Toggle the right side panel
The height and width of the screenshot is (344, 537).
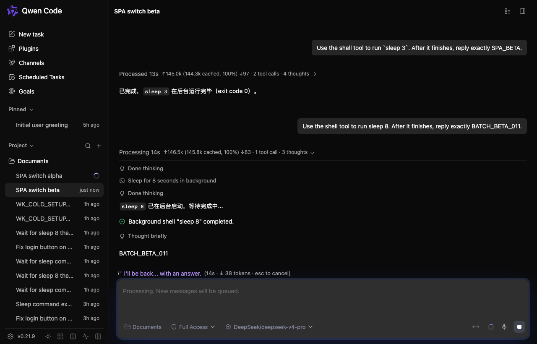522,11
